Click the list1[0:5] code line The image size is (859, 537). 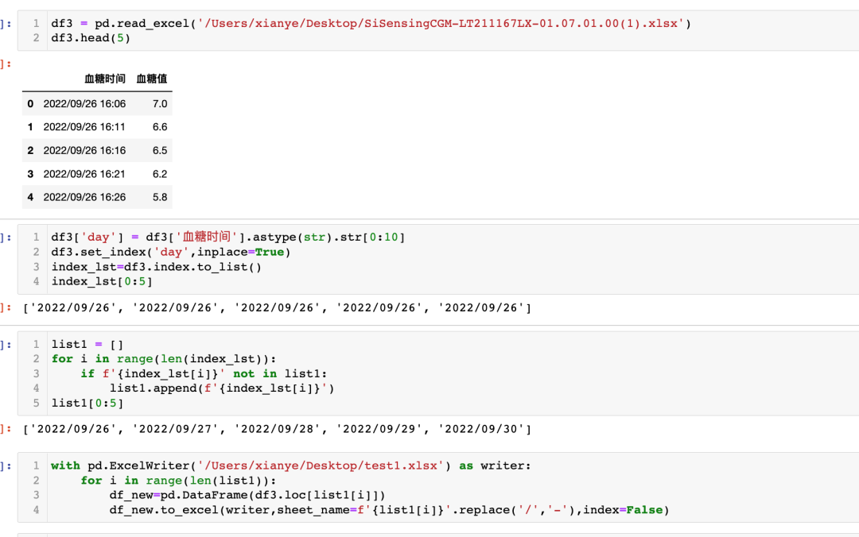[87, 403]
